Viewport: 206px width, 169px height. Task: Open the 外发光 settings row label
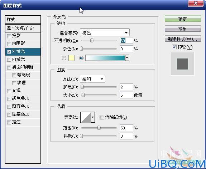tap(19, 51)
